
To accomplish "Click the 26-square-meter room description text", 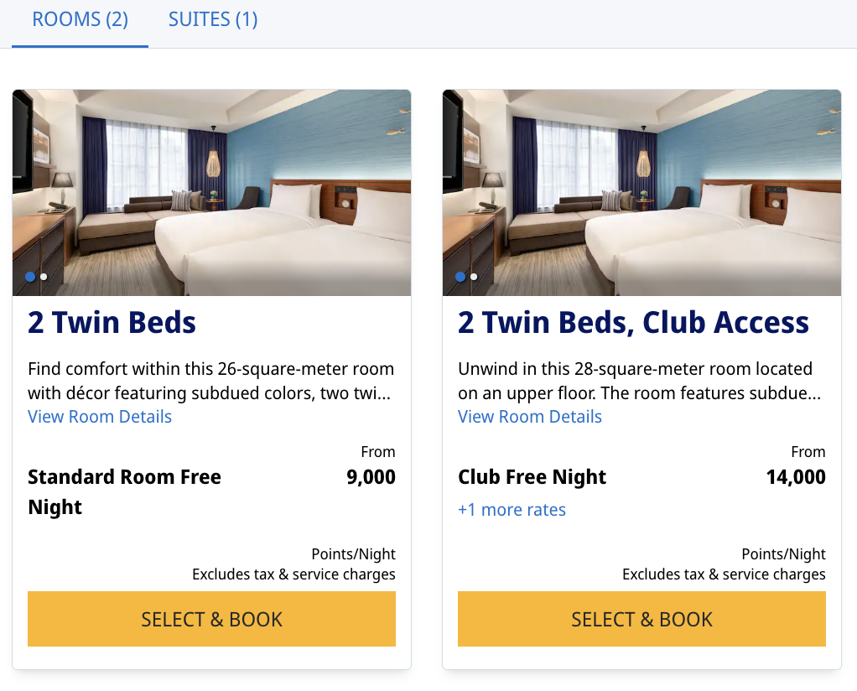I will (x=210, y=380).
